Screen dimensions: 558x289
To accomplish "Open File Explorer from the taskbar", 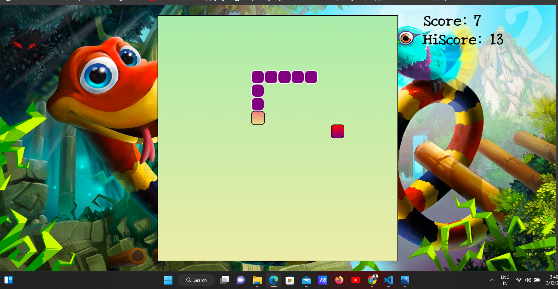I will pyautogui.click(x=257, y=280).
